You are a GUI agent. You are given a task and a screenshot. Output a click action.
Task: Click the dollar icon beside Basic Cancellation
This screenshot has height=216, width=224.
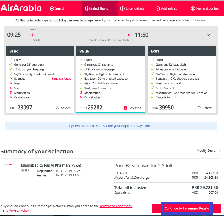click(11, 97)
